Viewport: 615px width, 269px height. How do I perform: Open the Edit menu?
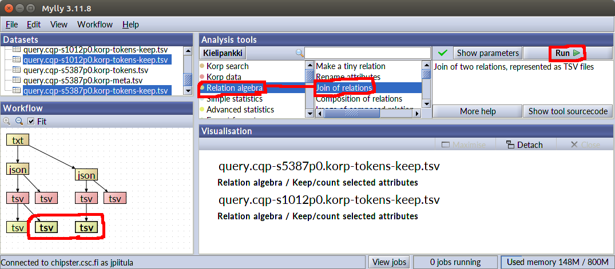coord(34,25)
